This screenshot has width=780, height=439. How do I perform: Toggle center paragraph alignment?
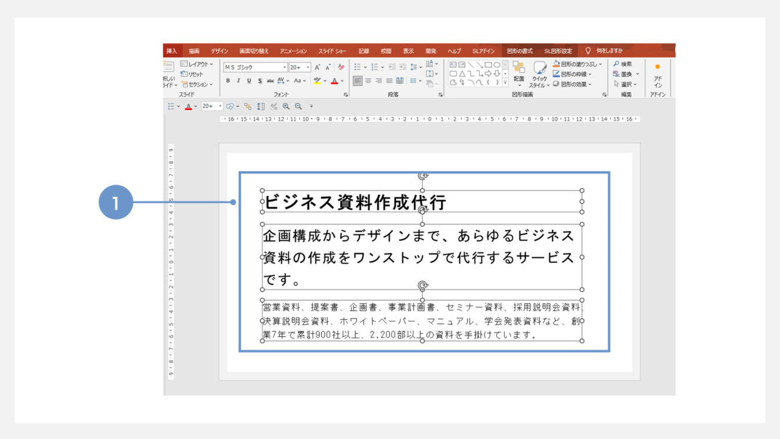coord(367,80)
